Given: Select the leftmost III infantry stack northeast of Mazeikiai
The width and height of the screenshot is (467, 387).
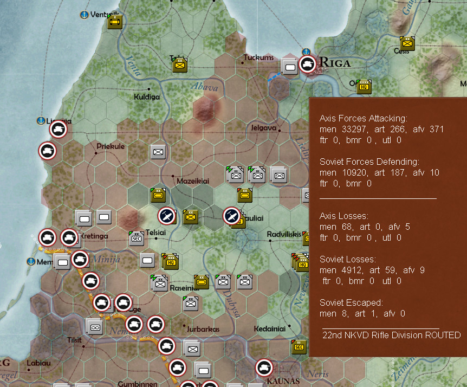Looking at the screenshot, I should pos(235,175).
